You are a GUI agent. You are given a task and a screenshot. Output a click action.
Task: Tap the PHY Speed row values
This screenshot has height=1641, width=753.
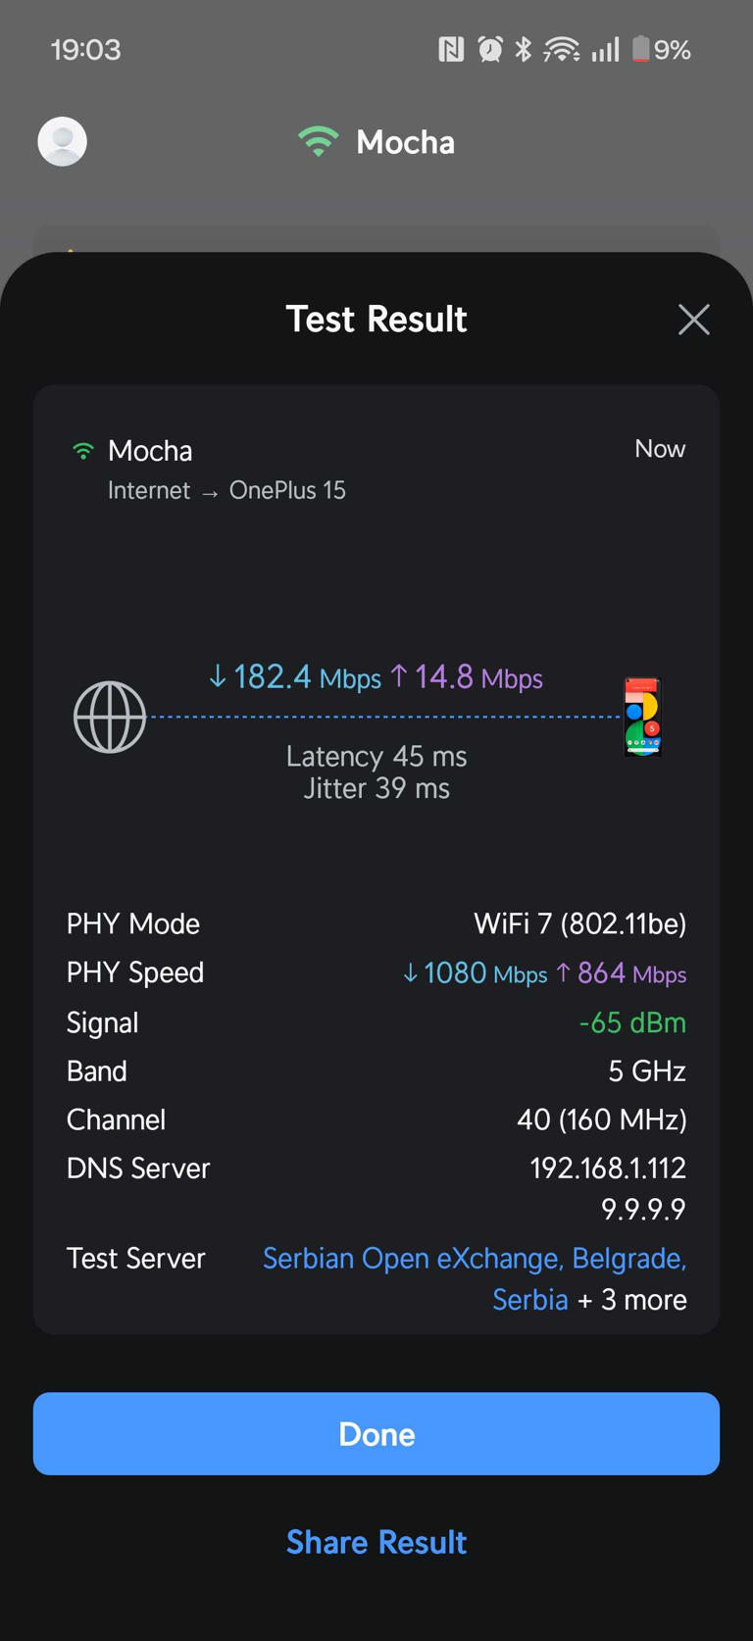544,972
